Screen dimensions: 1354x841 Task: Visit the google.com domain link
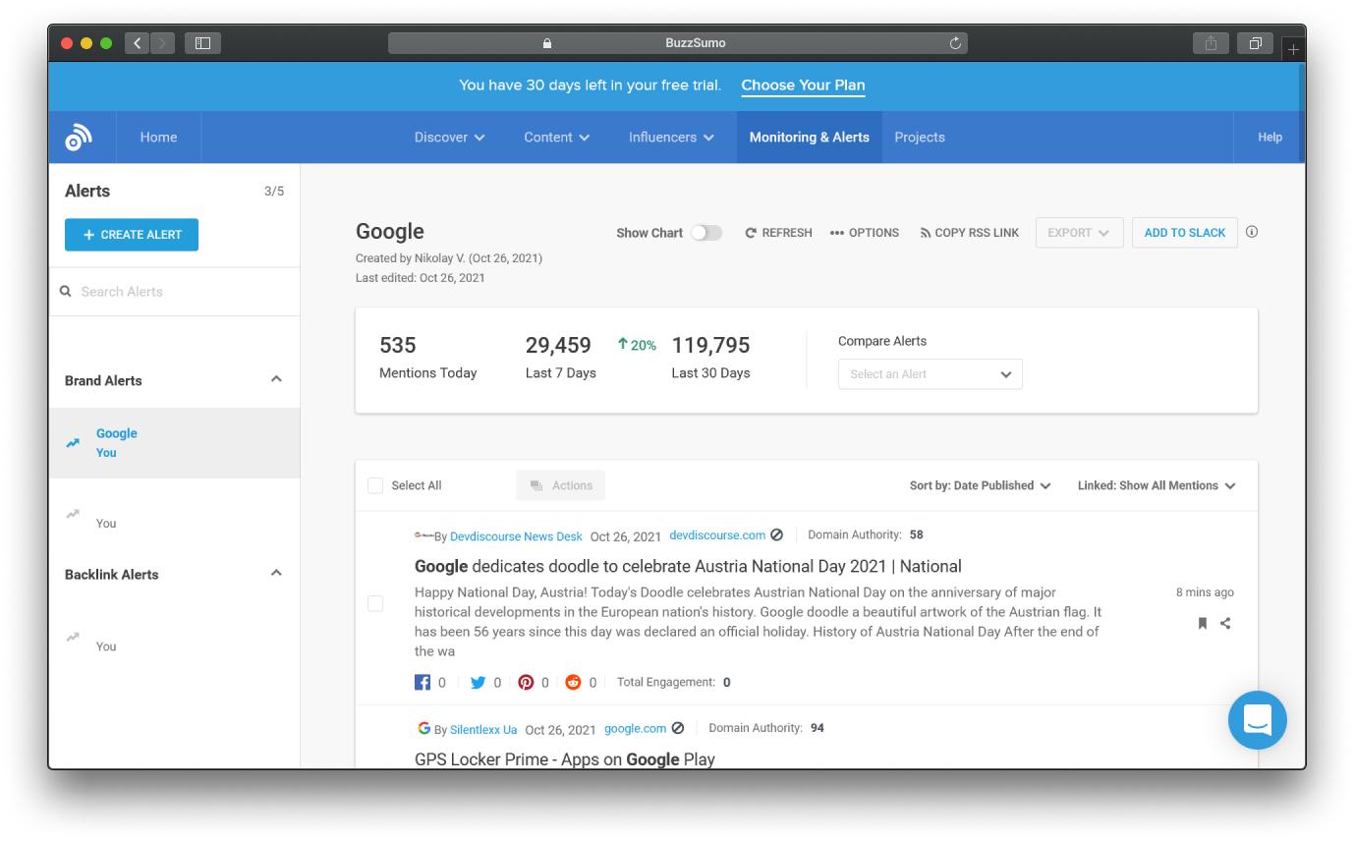point(635,729)
